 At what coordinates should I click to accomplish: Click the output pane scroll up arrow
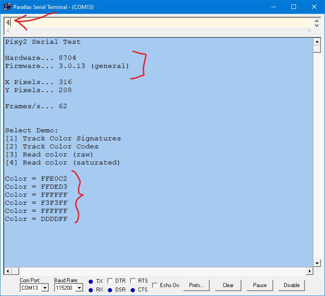pyautogui.click(x=317, y=41)
